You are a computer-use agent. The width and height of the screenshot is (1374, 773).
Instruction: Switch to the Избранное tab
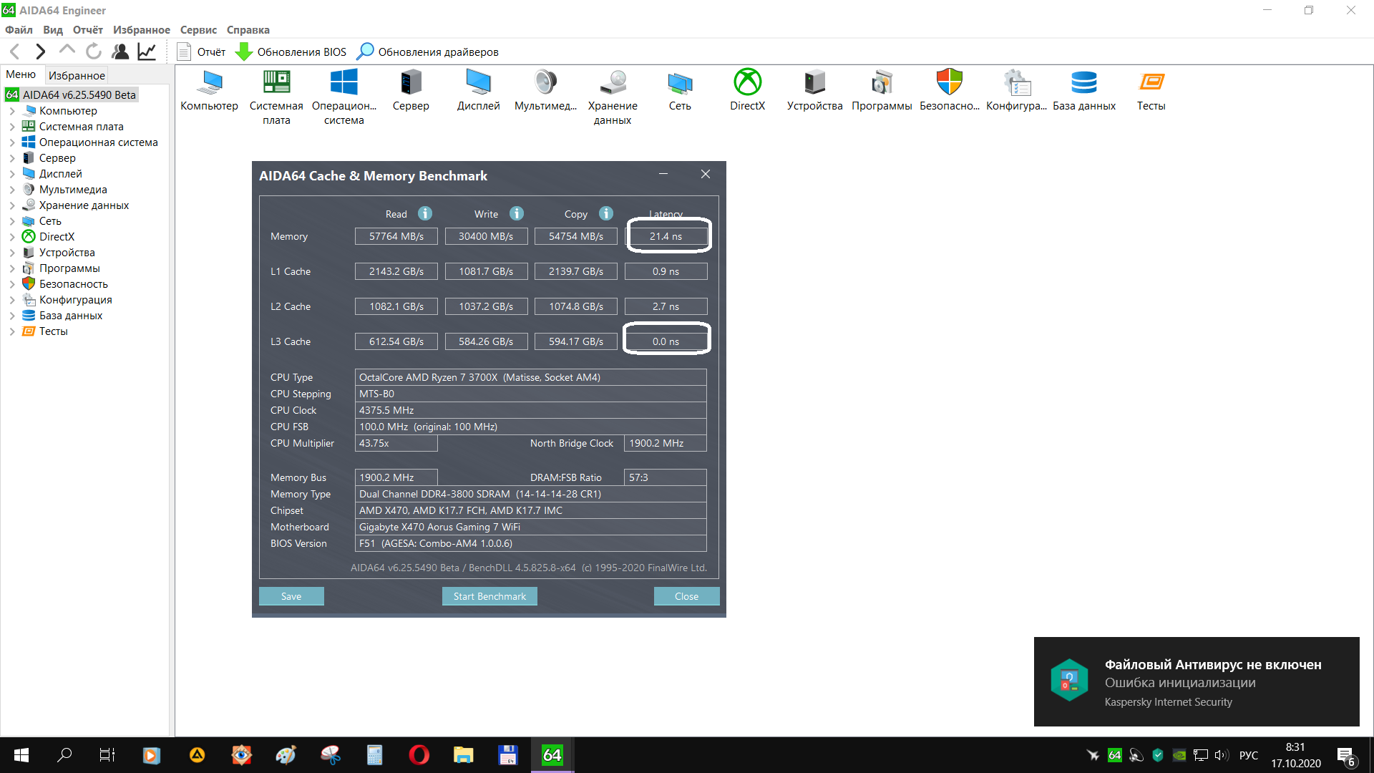tap(77, 75)
